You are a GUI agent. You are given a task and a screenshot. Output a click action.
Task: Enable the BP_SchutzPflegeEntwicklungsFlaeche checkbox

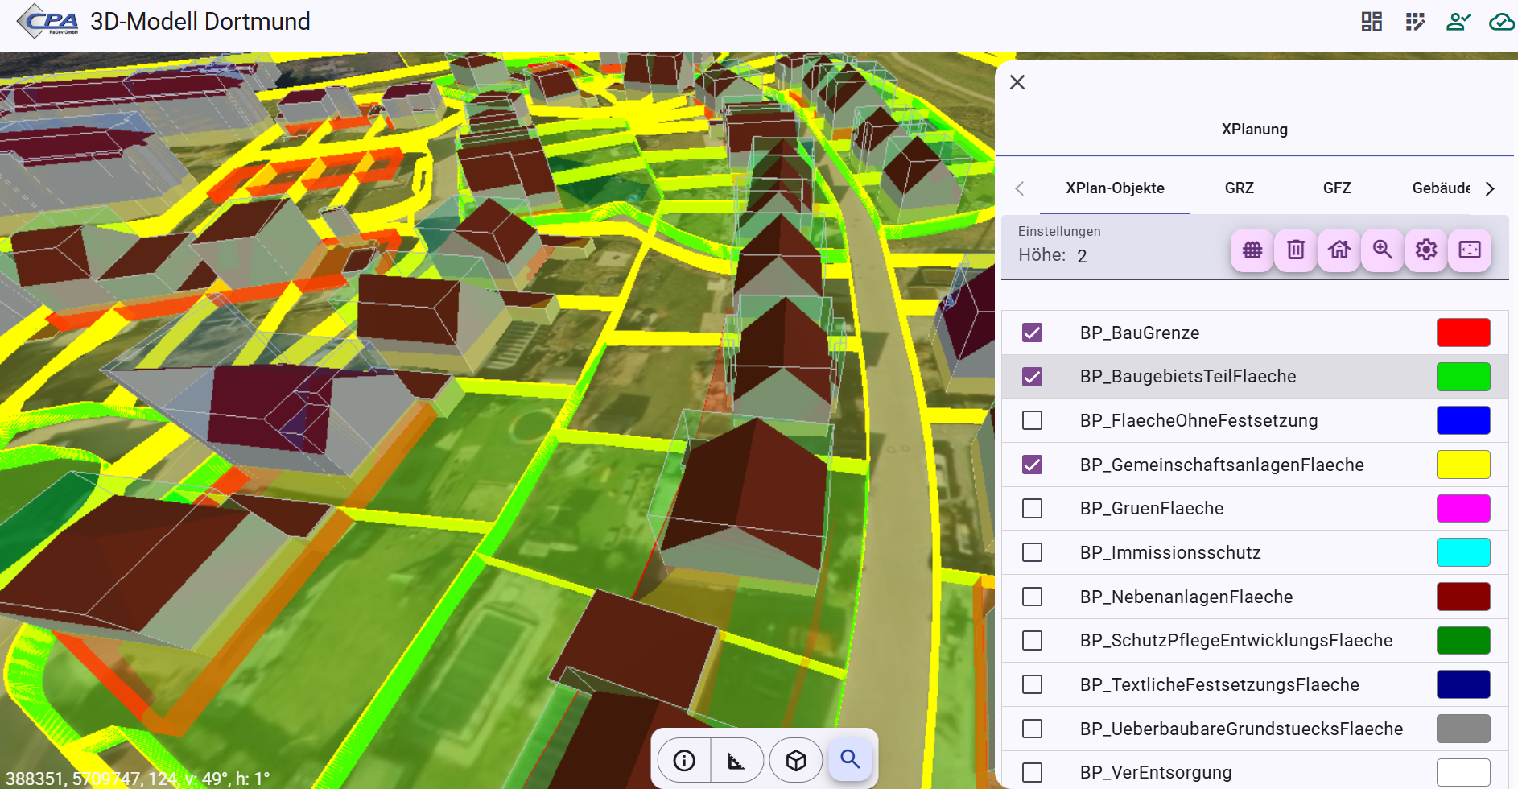[1032, 640]
